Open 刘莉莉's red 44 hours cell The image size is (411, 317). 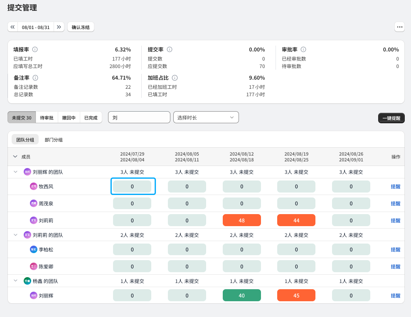296,220
